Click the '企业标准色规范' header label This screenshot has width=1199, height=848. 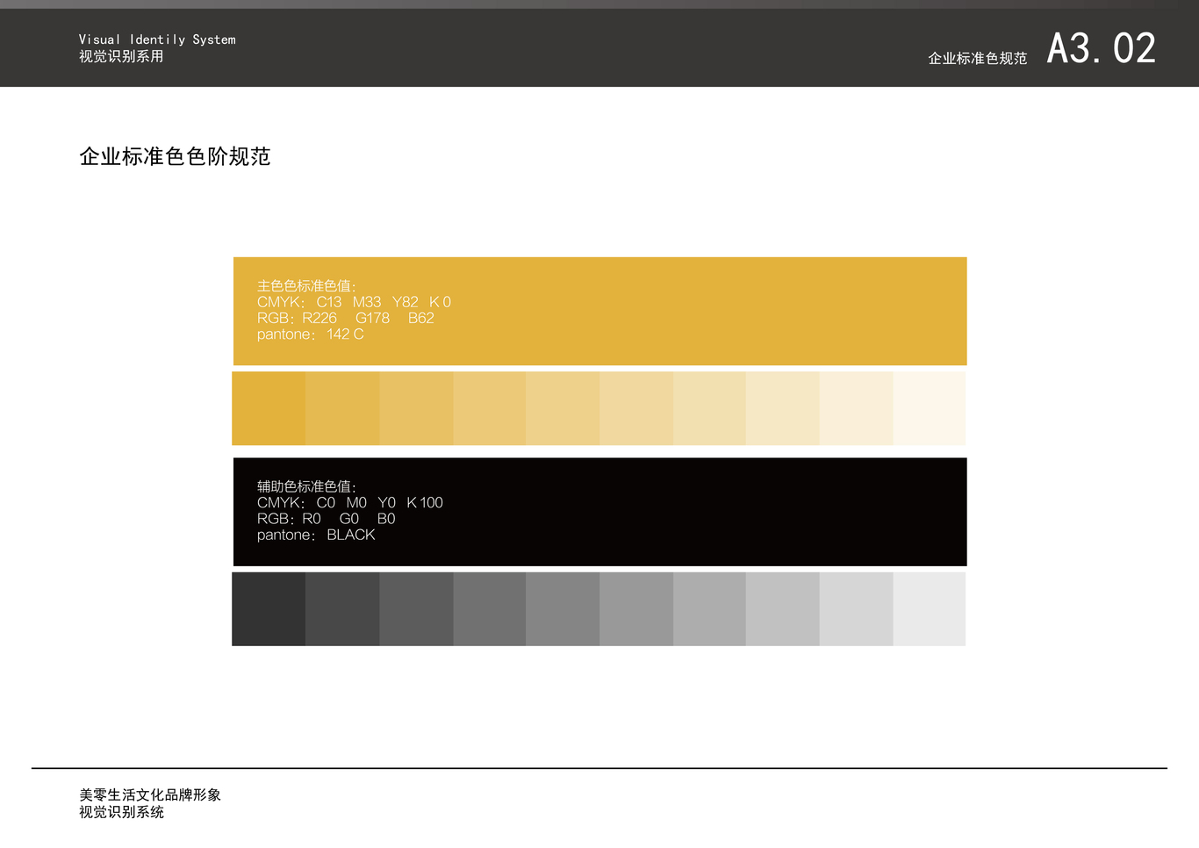pos(978,58)
